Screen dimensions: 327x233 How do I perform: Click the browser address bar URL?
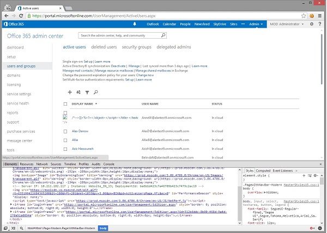coord(94,16)
